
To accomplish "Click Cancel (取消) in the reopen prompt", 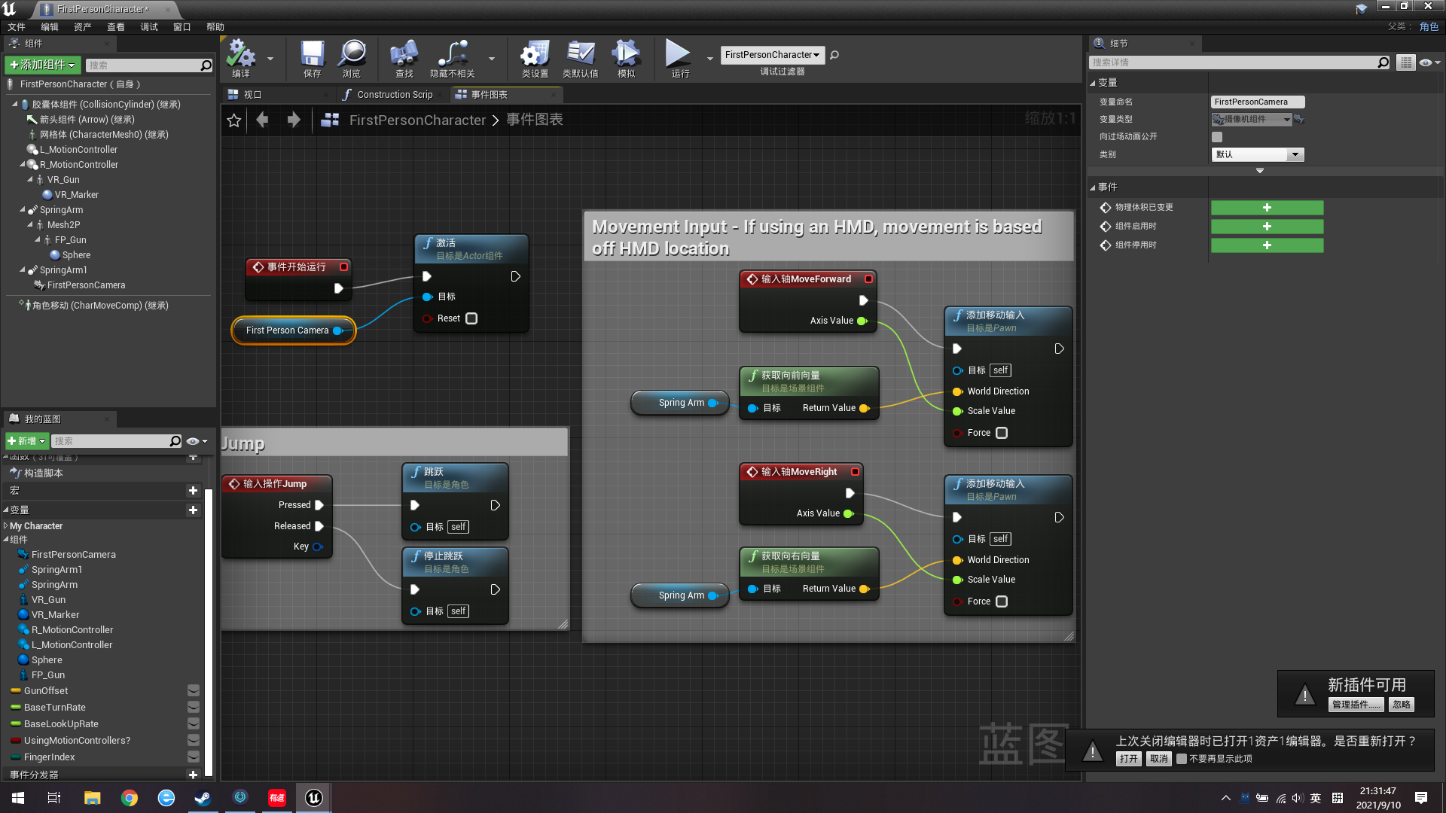I will tap(1159, 759).
